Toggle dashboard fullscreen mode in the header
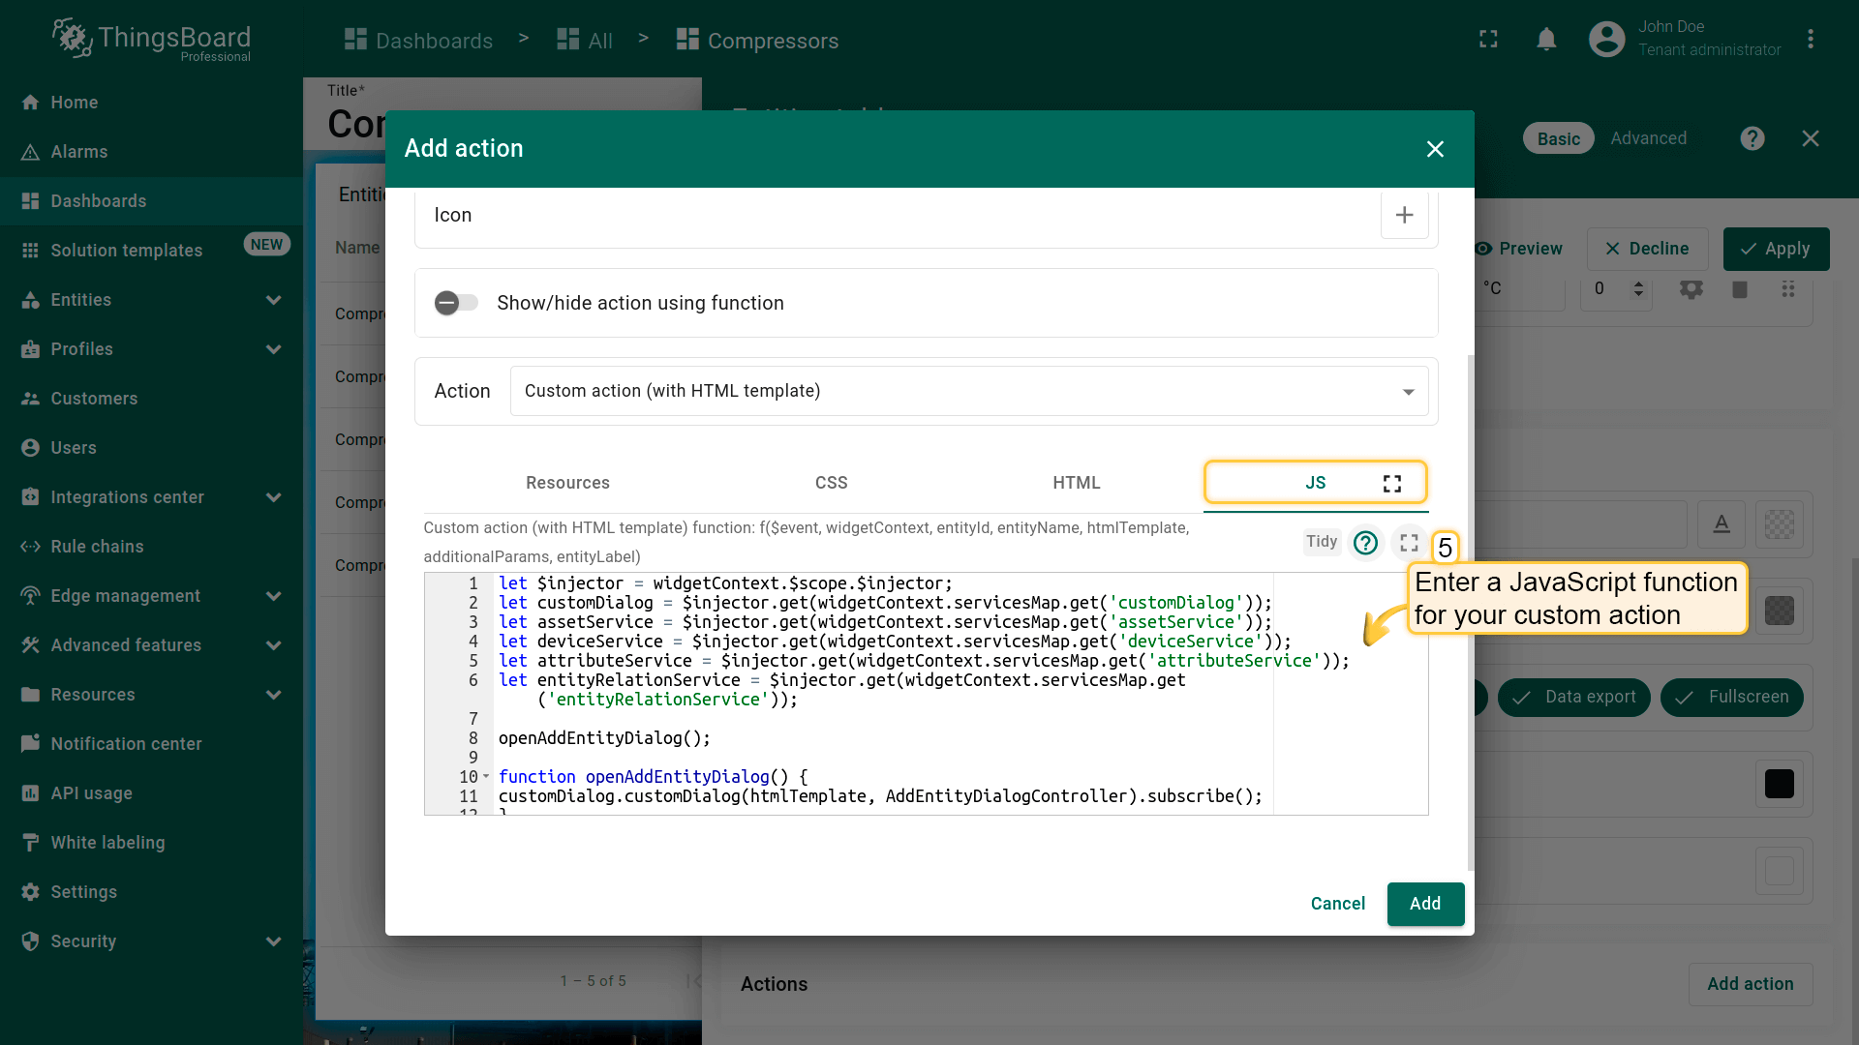The width and height of the screenshot is (1859, 1045). click(x=1488, y=40)
